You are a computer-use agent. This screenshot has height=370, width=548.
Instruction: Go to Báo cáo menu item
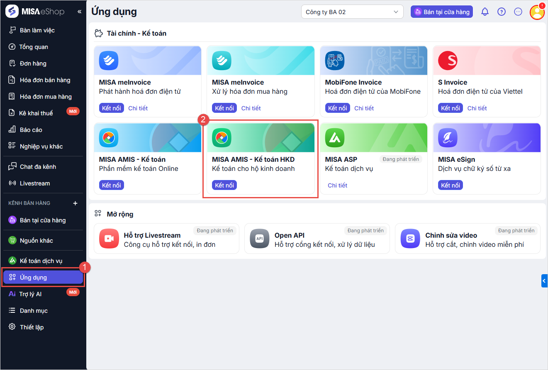tap(31, 130)
